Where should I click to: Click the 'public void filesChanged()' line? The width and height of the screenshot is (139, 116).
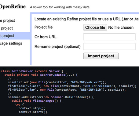coord(36,101)
